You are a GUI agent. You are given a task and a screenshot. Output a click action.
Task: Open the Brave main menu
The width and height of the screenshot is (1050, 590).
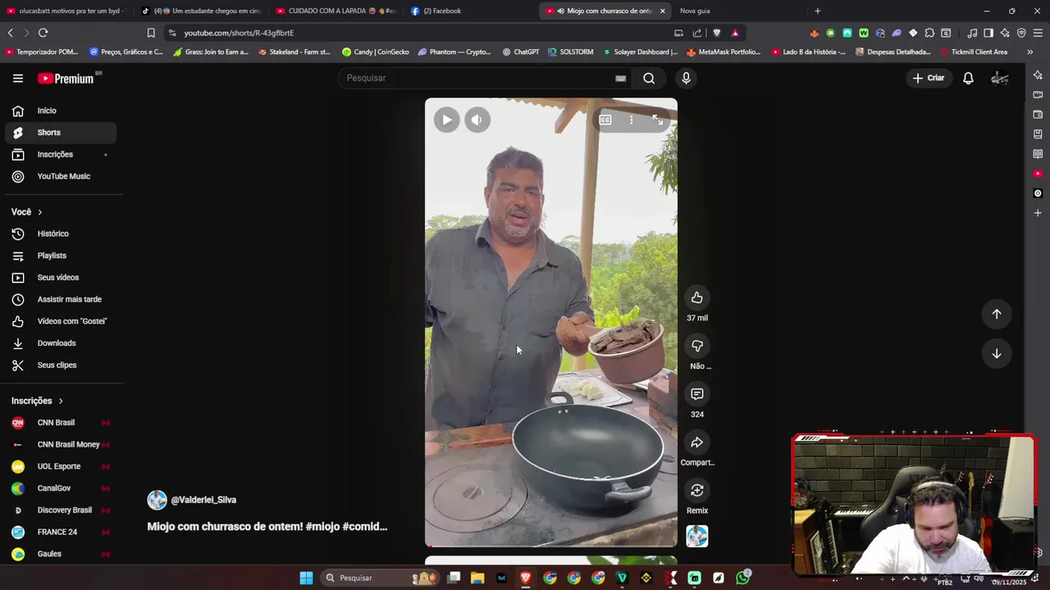pyautogui.click(x=1038, y=33)
